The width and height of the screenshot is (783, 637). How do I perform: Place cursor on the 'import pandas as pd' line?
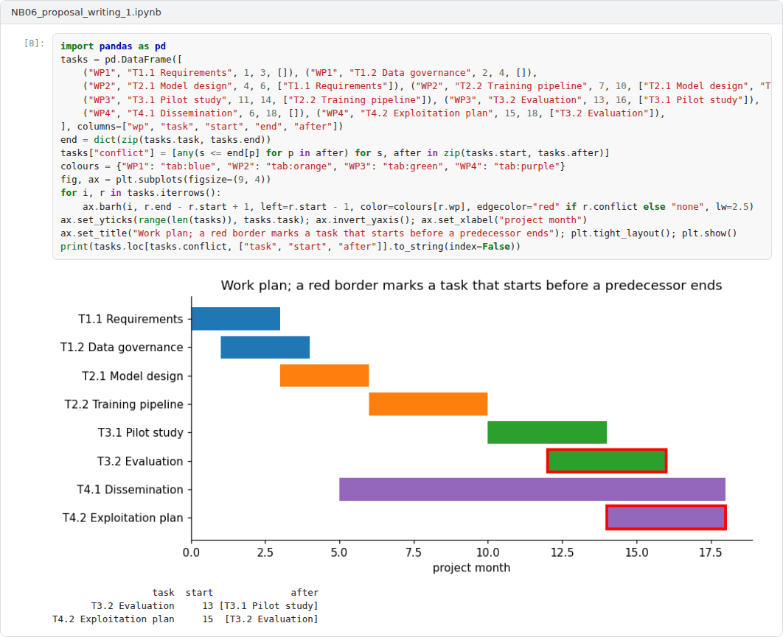114,46
